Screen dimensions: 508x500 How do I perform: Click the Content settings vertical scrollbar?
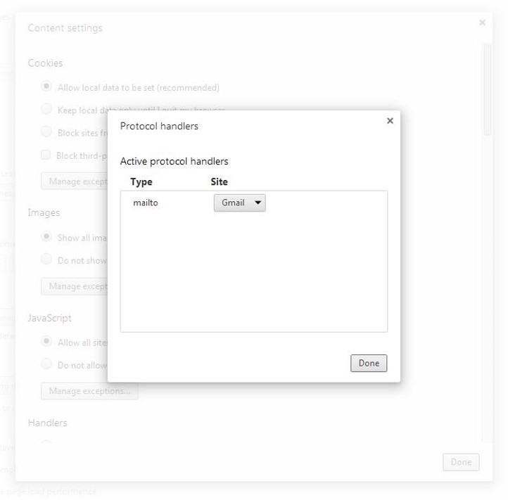[x=487, y=91]
